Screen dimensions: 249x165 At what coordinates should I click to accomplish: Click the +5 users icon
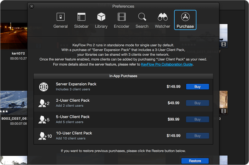(x=44, y=120)
